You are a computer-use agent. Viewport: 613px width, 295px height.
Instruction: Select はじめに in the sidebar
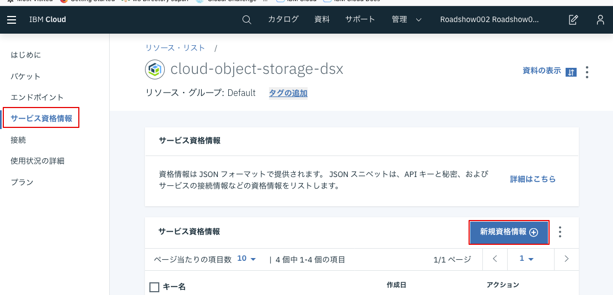point(26,55)
